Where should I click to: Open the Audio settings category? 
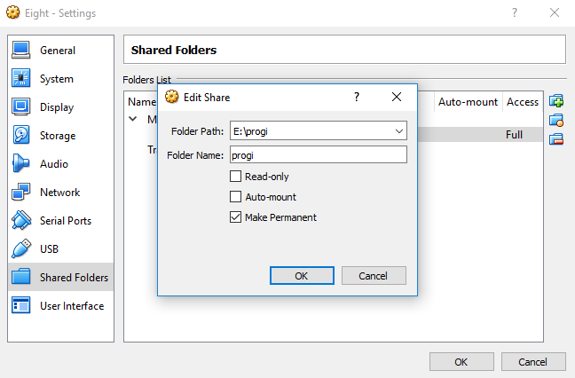coord(60,164)
